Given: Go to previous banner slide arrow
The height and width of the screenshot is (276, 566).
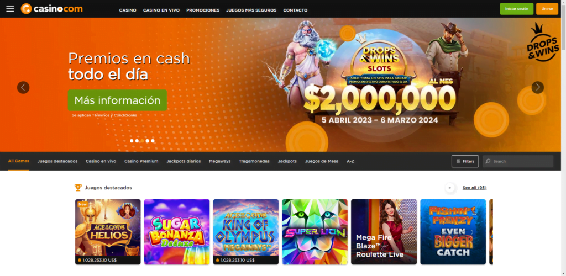Looking at the screenshot, I should (23, 87).
